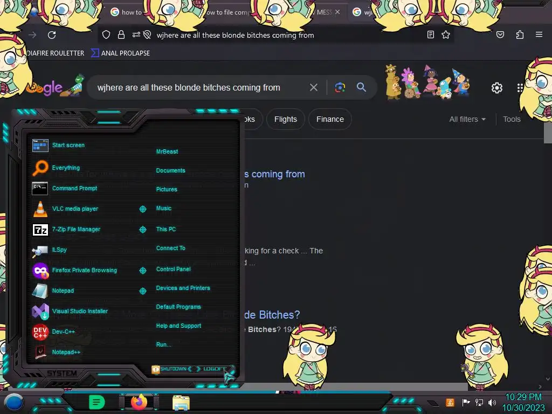
Task: Open search Tools options
Action: click(512, 119)
